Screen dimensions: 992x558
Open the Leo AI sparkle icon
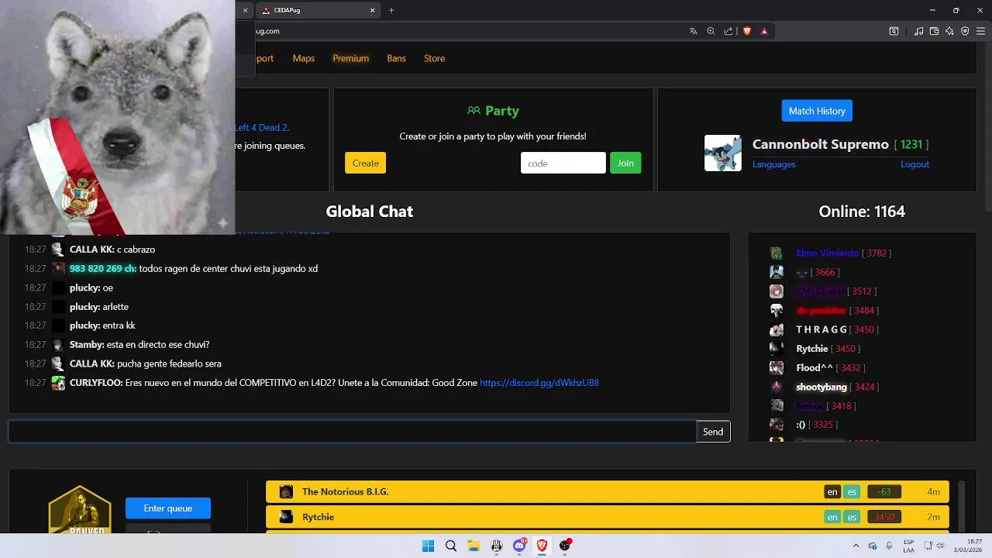(x=949, y=31)
